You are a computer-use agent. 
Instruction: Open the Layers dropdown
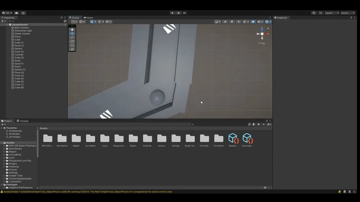coord(332,13)
